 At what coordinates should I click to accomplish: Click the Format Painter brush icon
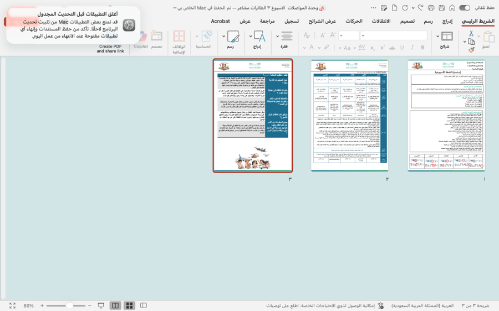[471, 50]
